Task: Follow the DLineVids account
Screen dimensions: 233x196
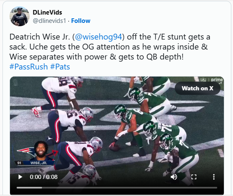Action: pos(81,21)
